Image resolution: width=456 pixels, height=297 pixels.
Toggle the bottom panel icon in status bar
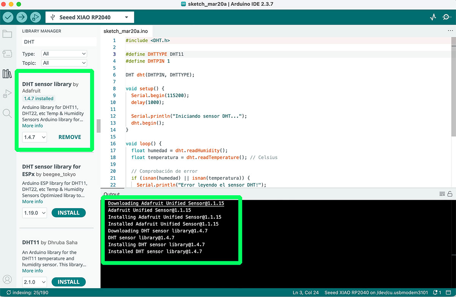tap(450, 293)
